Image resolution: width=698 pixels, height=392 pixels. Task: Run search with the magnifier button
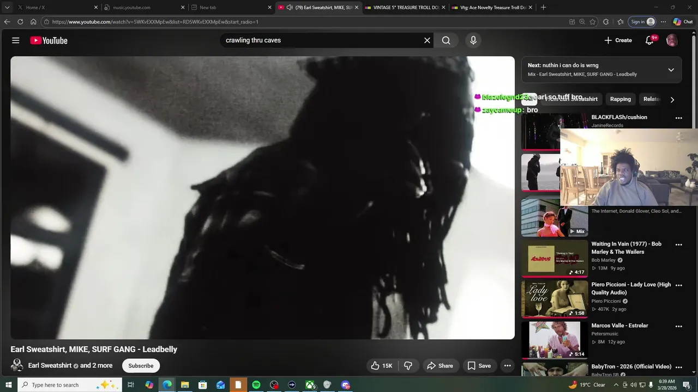click(x=446, y=40)
